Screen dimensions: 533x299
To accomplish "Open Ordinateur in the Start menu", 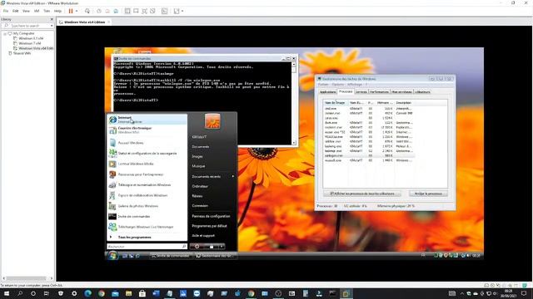I will tap(200, 186).
